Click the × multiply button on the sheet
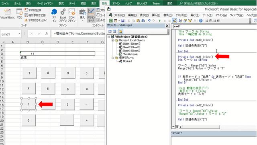The width and height of the screenshot is (257, 145). (87, 89)
